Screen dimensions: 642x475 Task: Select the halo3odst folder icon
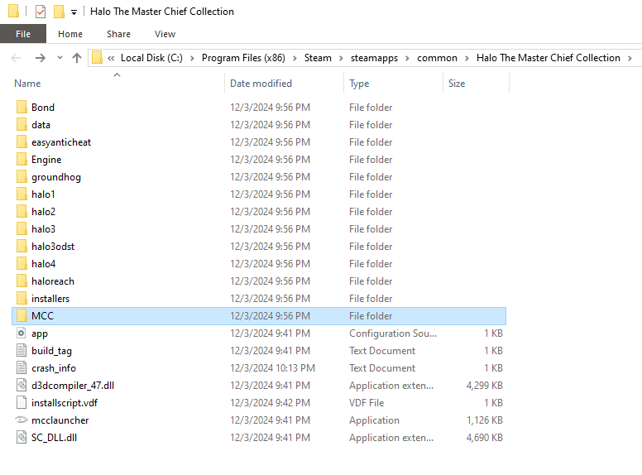[x=22, y=246]
